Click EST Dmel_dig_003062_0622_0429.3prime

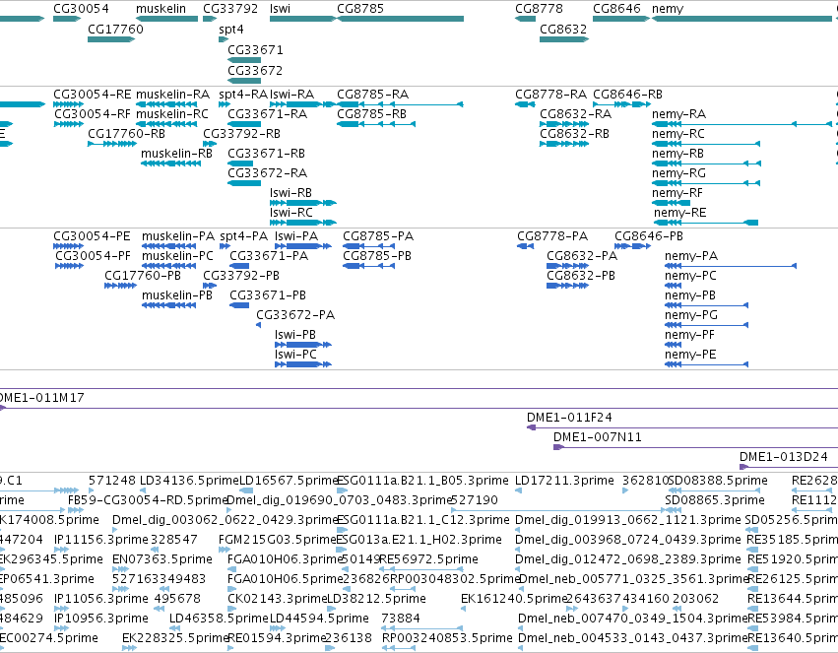[226, 520]
